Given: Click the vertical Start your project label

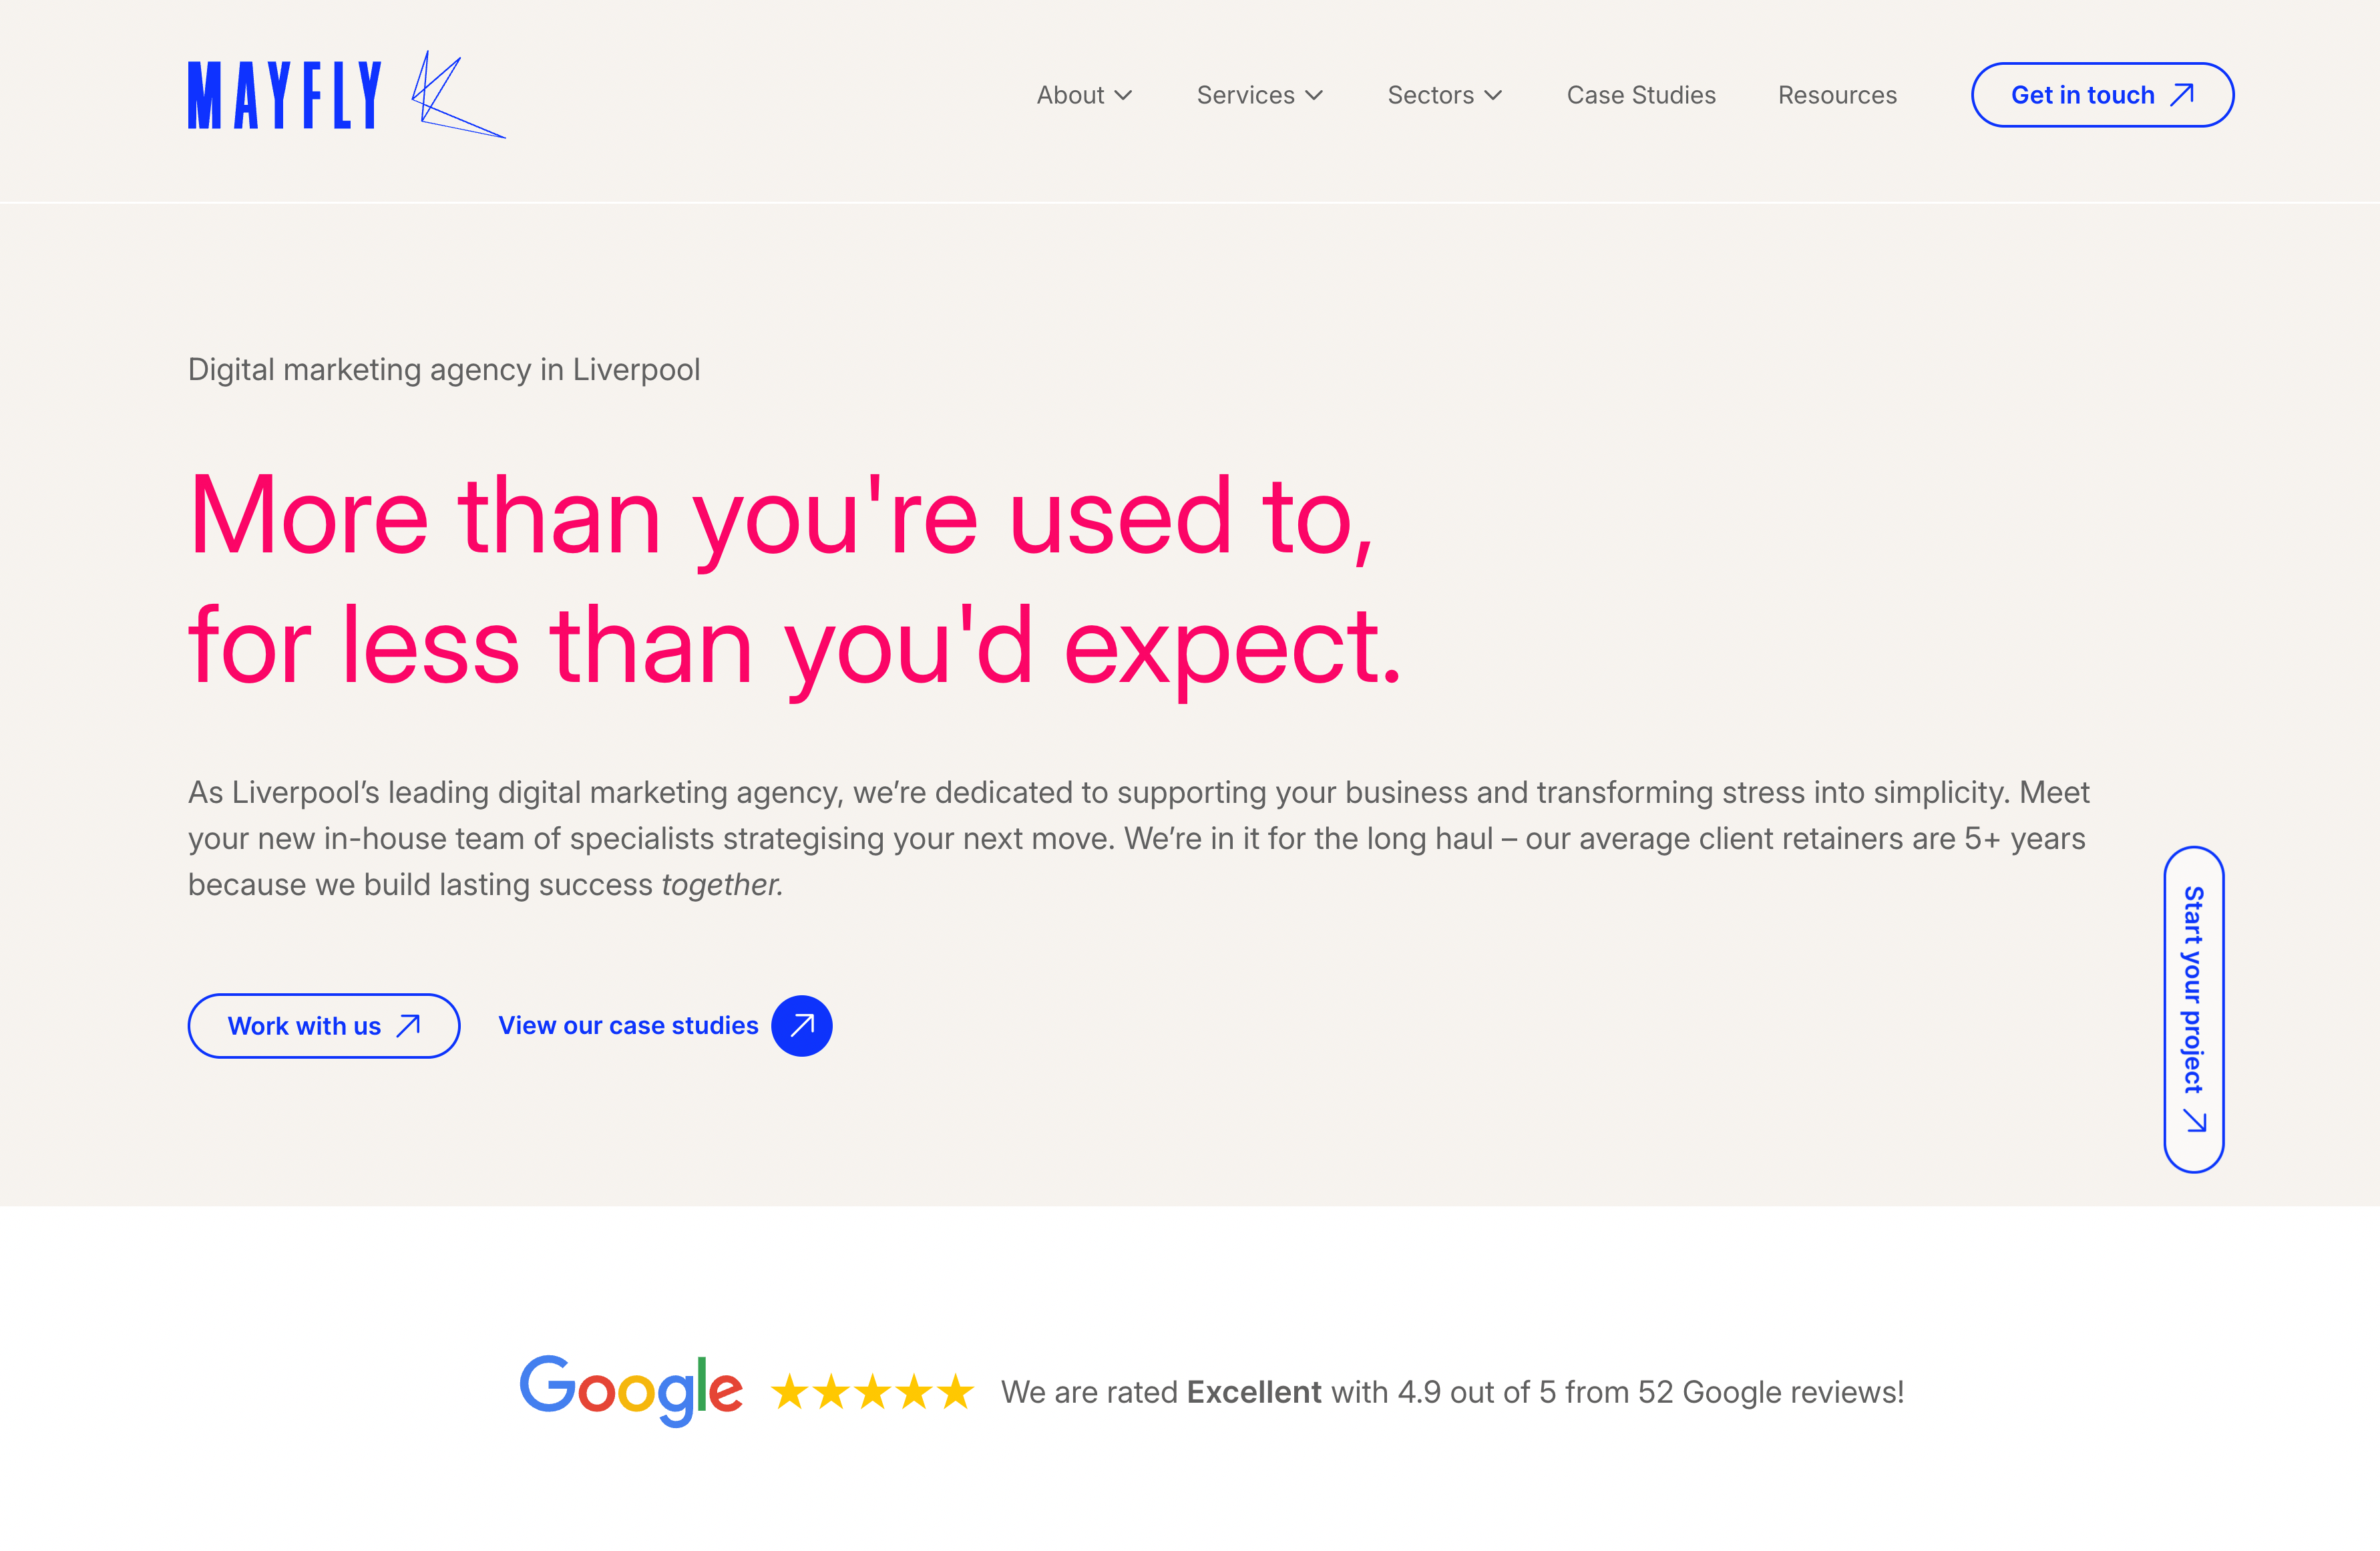Looking at the screenshot, I should (x=2193, y=990).
